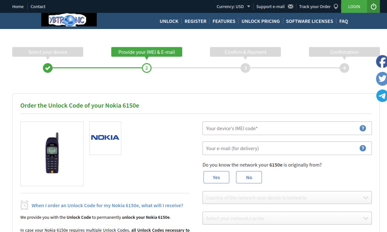The width and height of the screenshot is (387, 232).
Task: Click 'Order the Unlock Code of your Nokia 6150e' heading
Action: click(x=80, y=105)
